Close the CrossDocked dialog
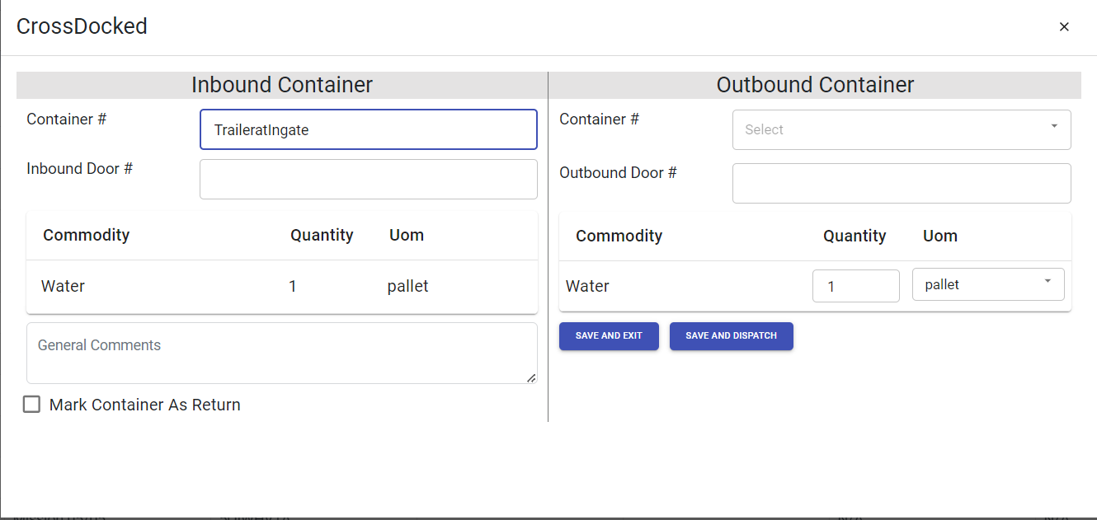The width and height of the screenshot is (1097, 520). coord(1064,27)
